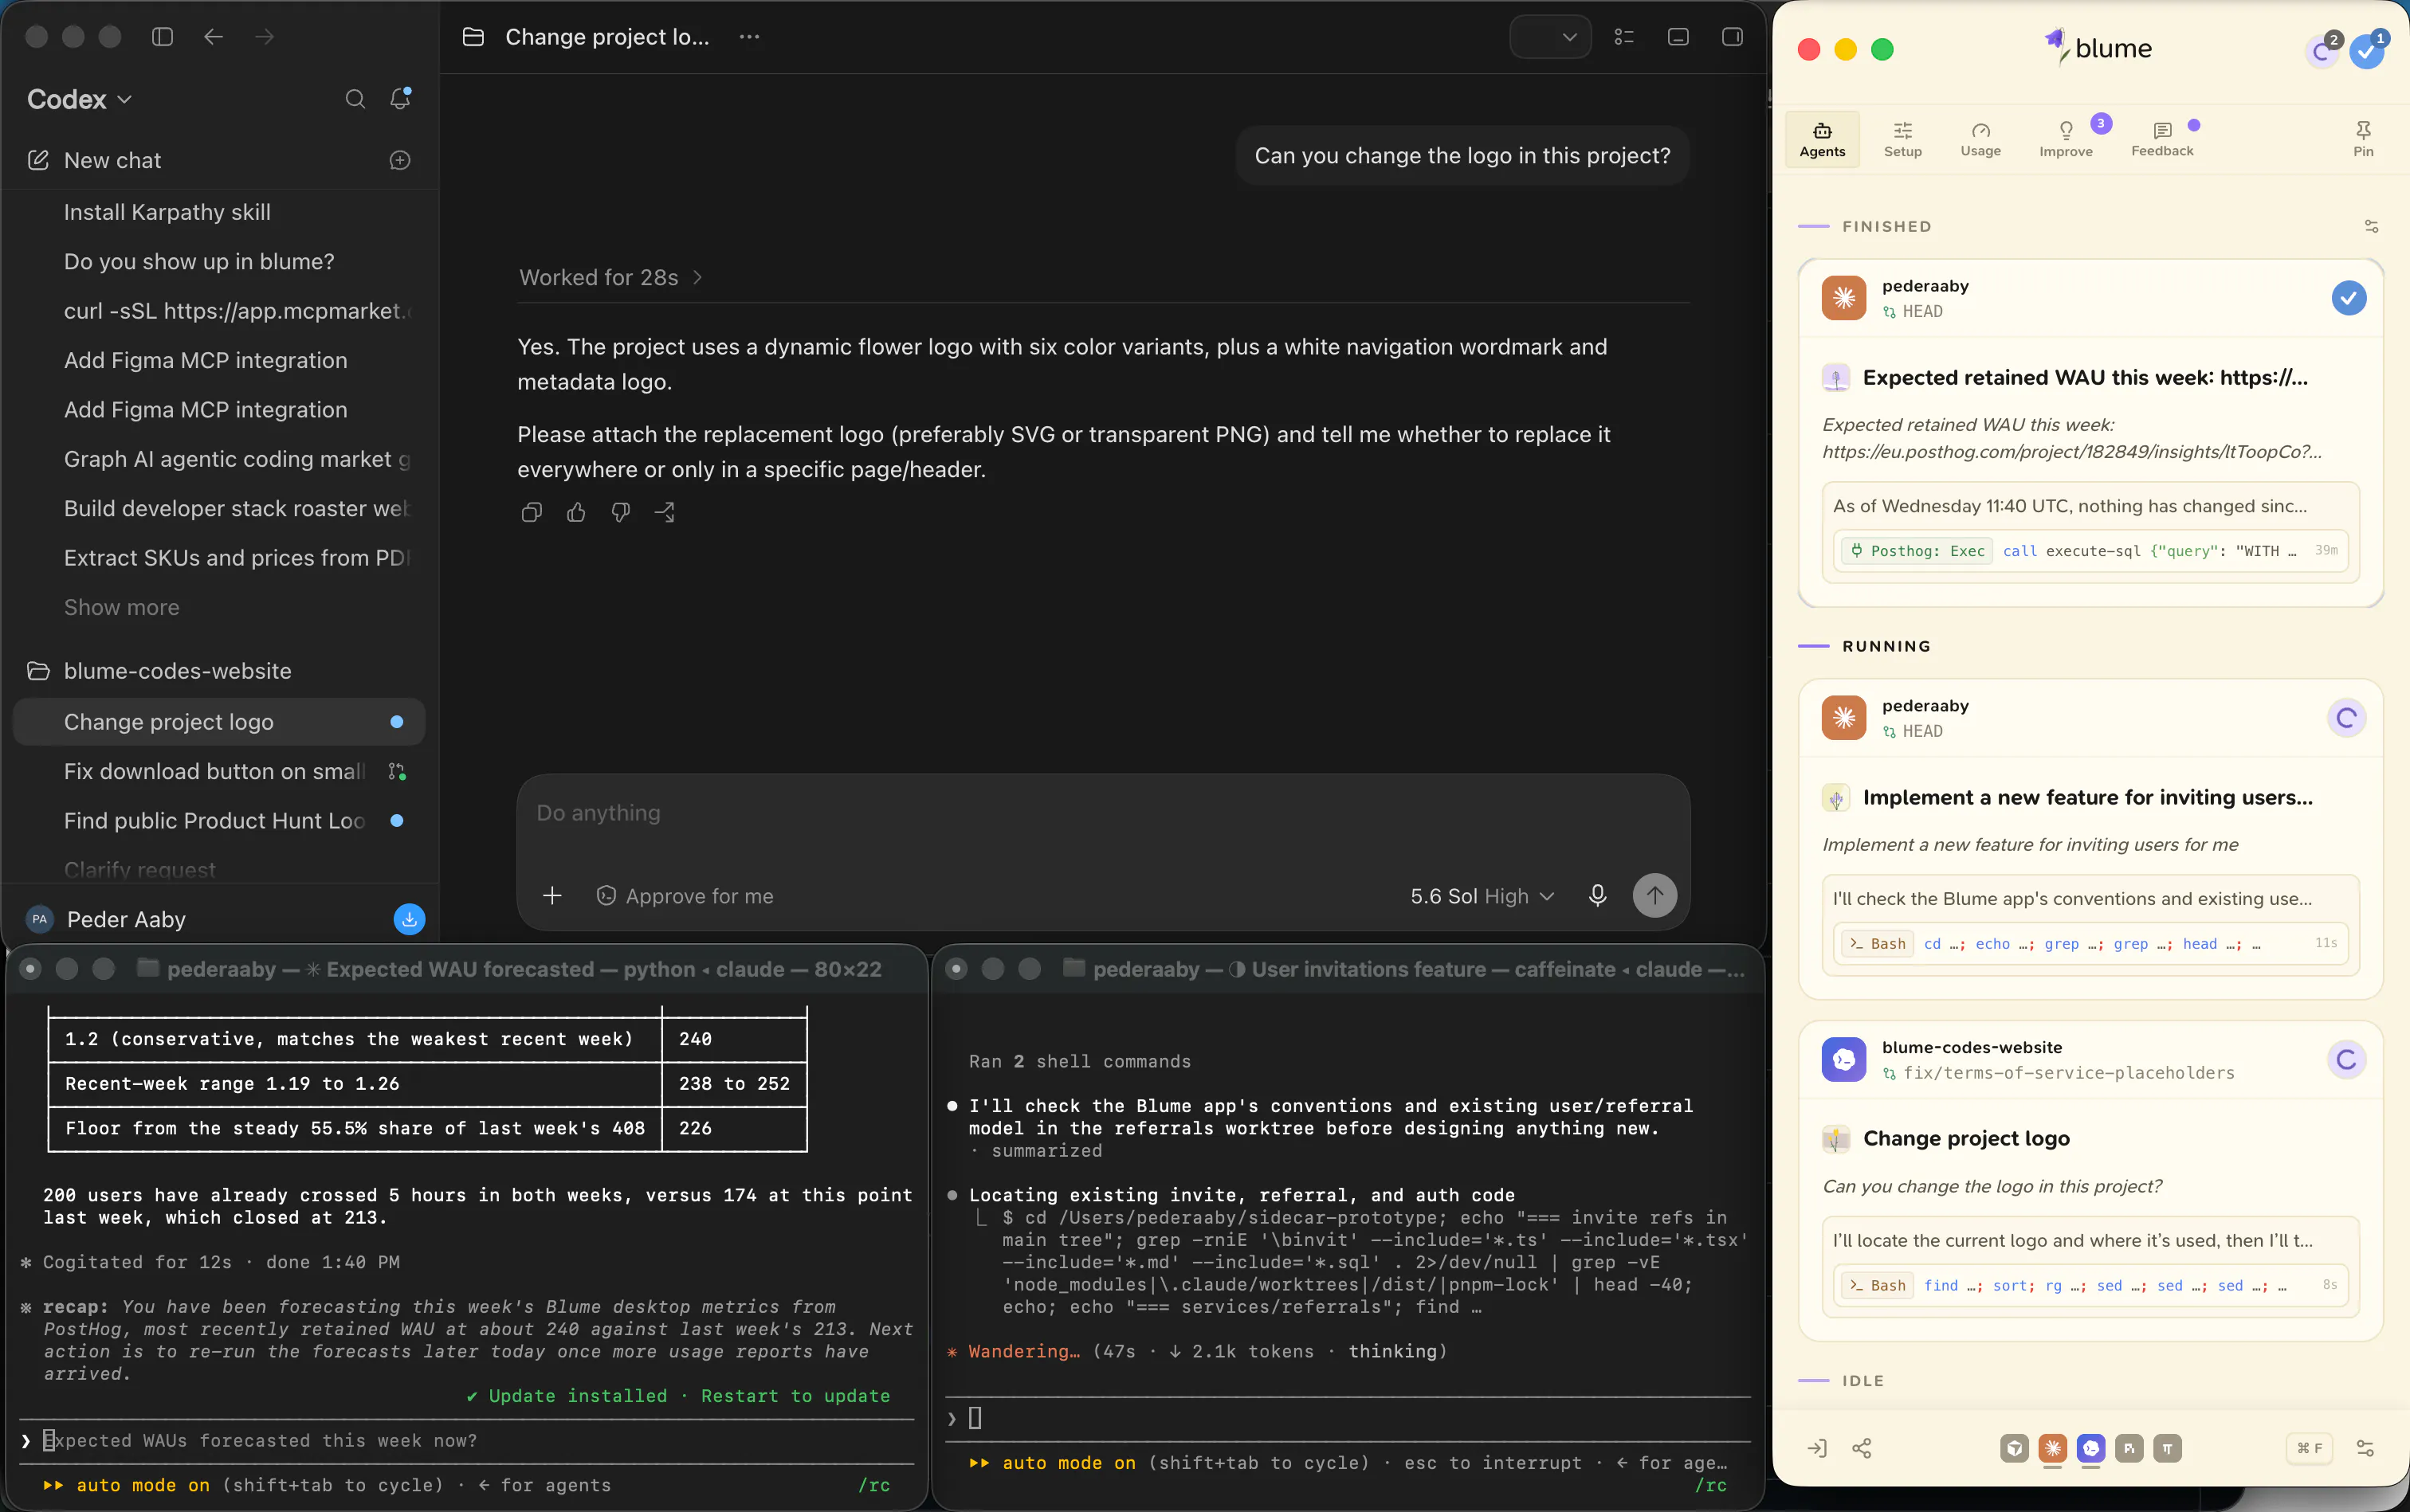Click the share arrow icon under the response
The width and height of the screenshot is (2410, 1512).
click(665, 512)
